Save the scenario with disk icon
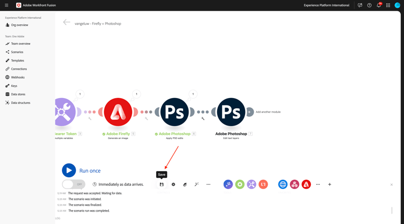The image size is (404, 224). 162,184
